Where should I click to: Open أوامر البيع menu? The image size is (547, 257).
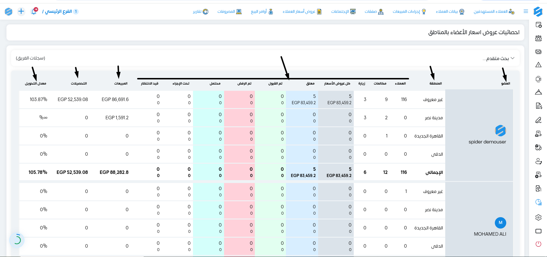[262, 11]
